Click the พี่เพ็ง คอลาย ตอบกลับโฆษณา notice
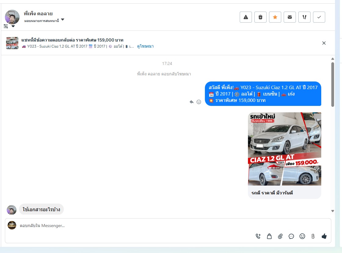Image resolution: width=342 pixels, height=253 pixels. click(164, 74)
